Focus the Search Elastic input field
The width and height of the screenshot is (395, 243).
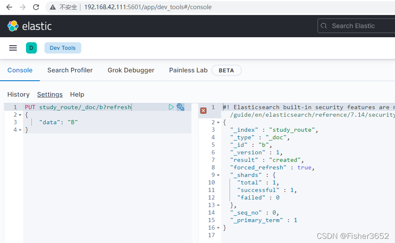(356, 26)
